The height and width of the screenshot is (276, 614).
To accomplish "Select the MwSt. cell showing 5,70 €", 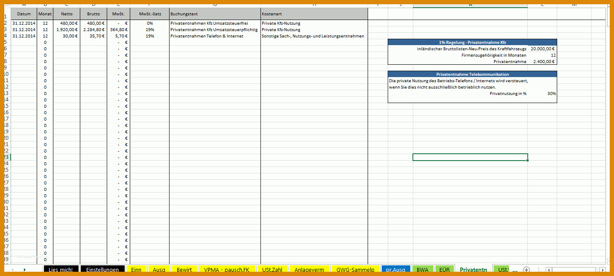I will (119, 36).
